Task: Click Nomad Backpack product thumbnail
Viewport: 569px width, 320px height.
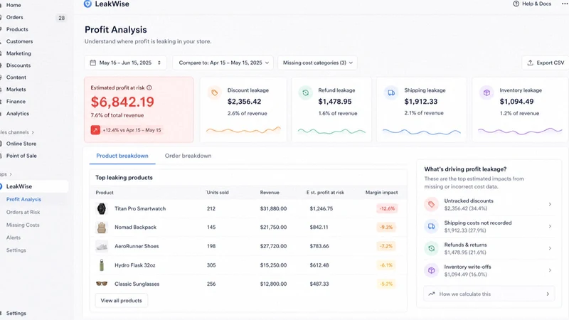Action: tap(102, 228)
